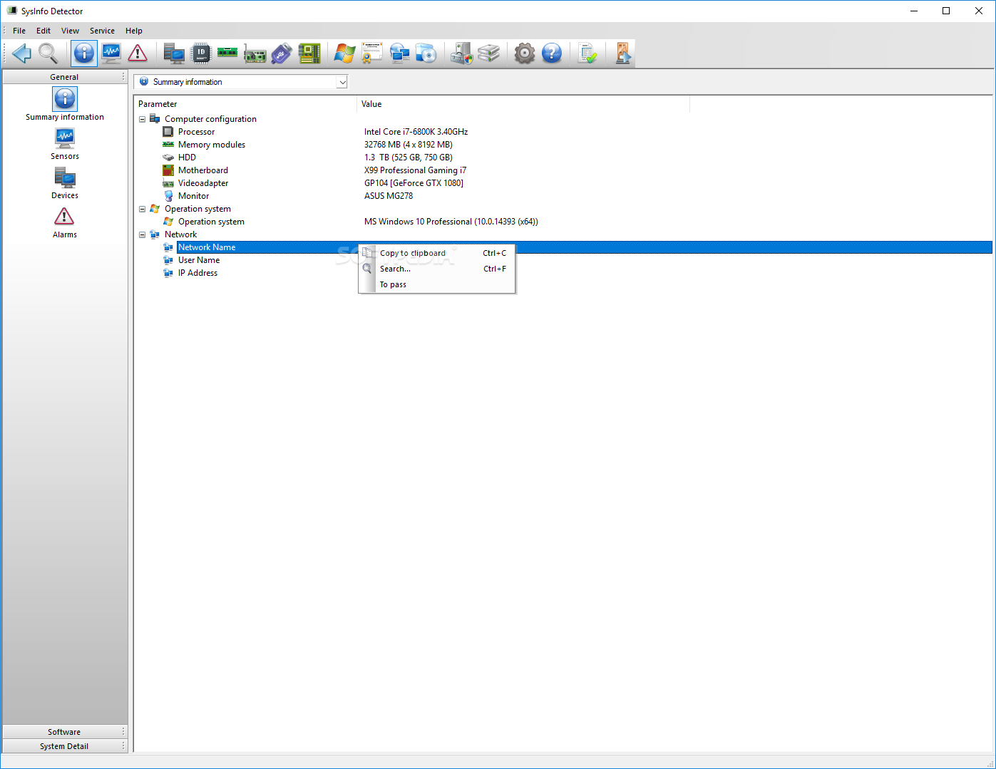996x769 pixels.
Task: Open the Service menu
Action: pyautogui.click(x=102, y=31)
